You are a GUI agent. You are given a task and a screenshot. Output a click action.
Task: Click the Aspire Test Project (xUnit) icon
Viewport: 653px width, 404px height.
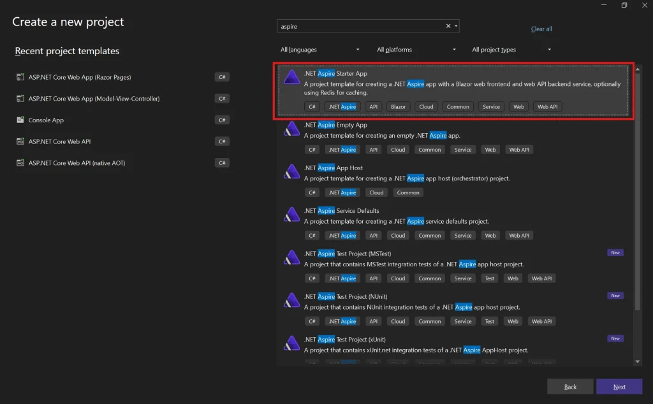[x=291, y=343]
